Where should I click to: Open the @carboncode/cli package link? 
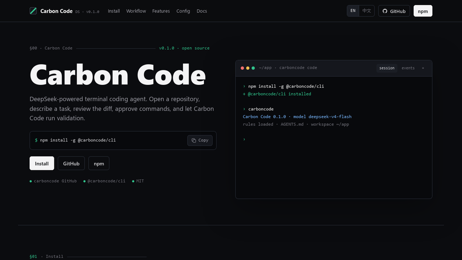(x=104, y=181)
